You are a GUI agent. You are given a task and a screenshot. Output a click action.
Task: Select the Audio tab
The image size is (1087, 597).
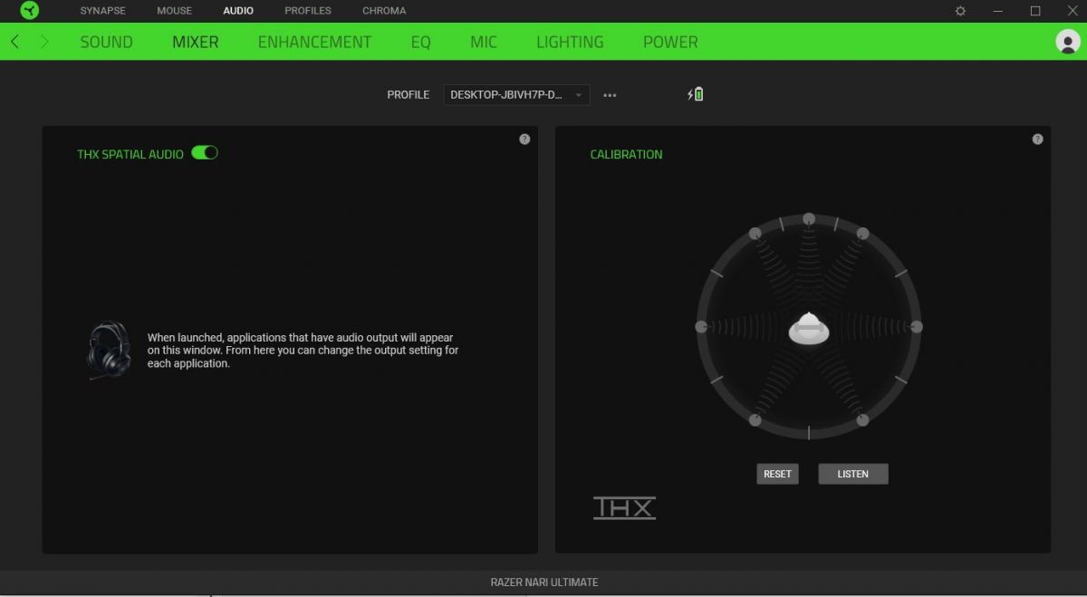[238, 11]
